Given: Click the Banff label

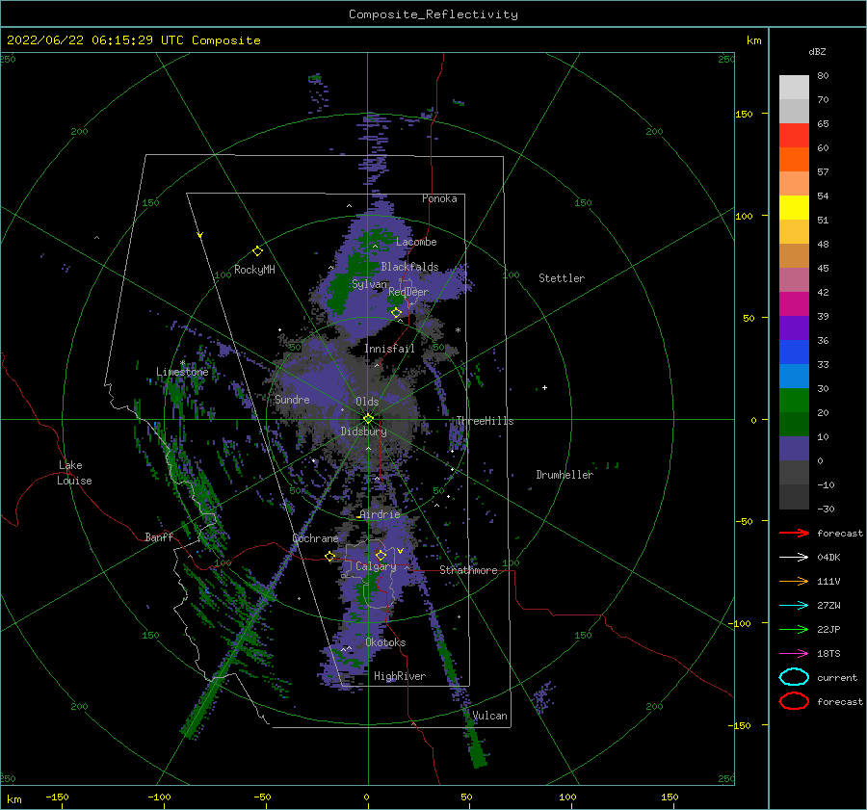Looking at the screenshot, I should (x=159, y=536).
